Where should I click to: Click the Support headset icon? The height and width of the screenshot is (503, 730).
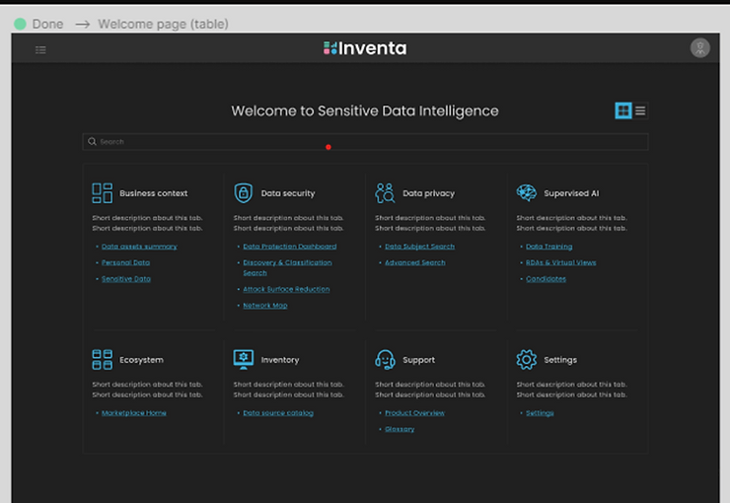point(385,360)
